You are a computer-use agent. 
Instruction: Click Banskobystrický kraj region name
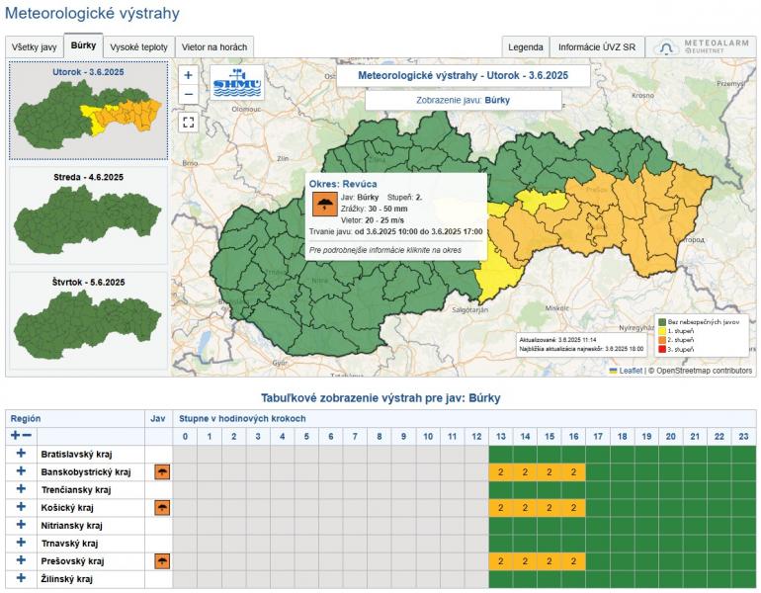[86, 472]
